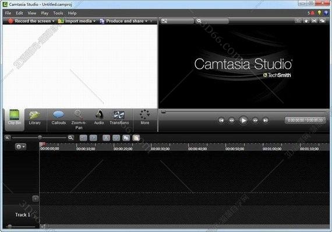
Task: Step forward in preview
Action: click(255, 120)
